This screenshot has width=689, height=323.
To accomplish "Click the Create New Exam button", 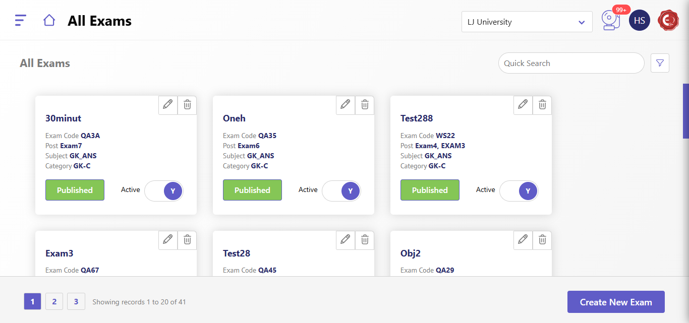I will pos(615,302).
